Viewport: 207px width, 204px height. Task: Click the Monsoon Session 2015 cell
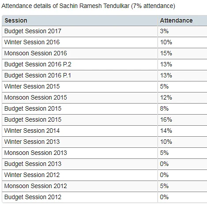(80, 98)
